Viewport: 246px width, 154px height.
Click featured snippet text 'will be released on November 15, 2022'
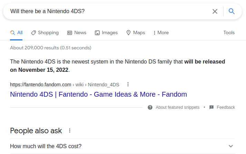tap(118, 66)
